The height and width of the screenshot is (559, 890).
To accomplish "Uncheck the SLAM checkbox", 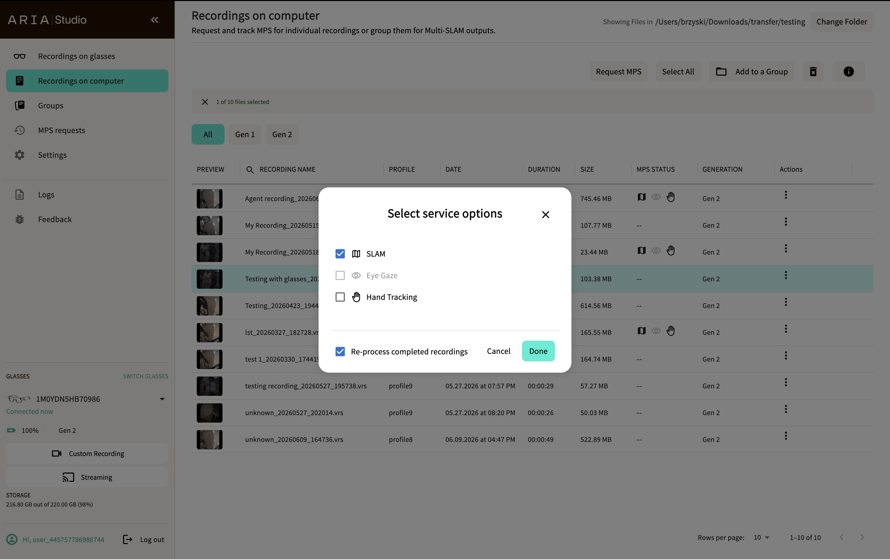I will (x=340, y=254).
